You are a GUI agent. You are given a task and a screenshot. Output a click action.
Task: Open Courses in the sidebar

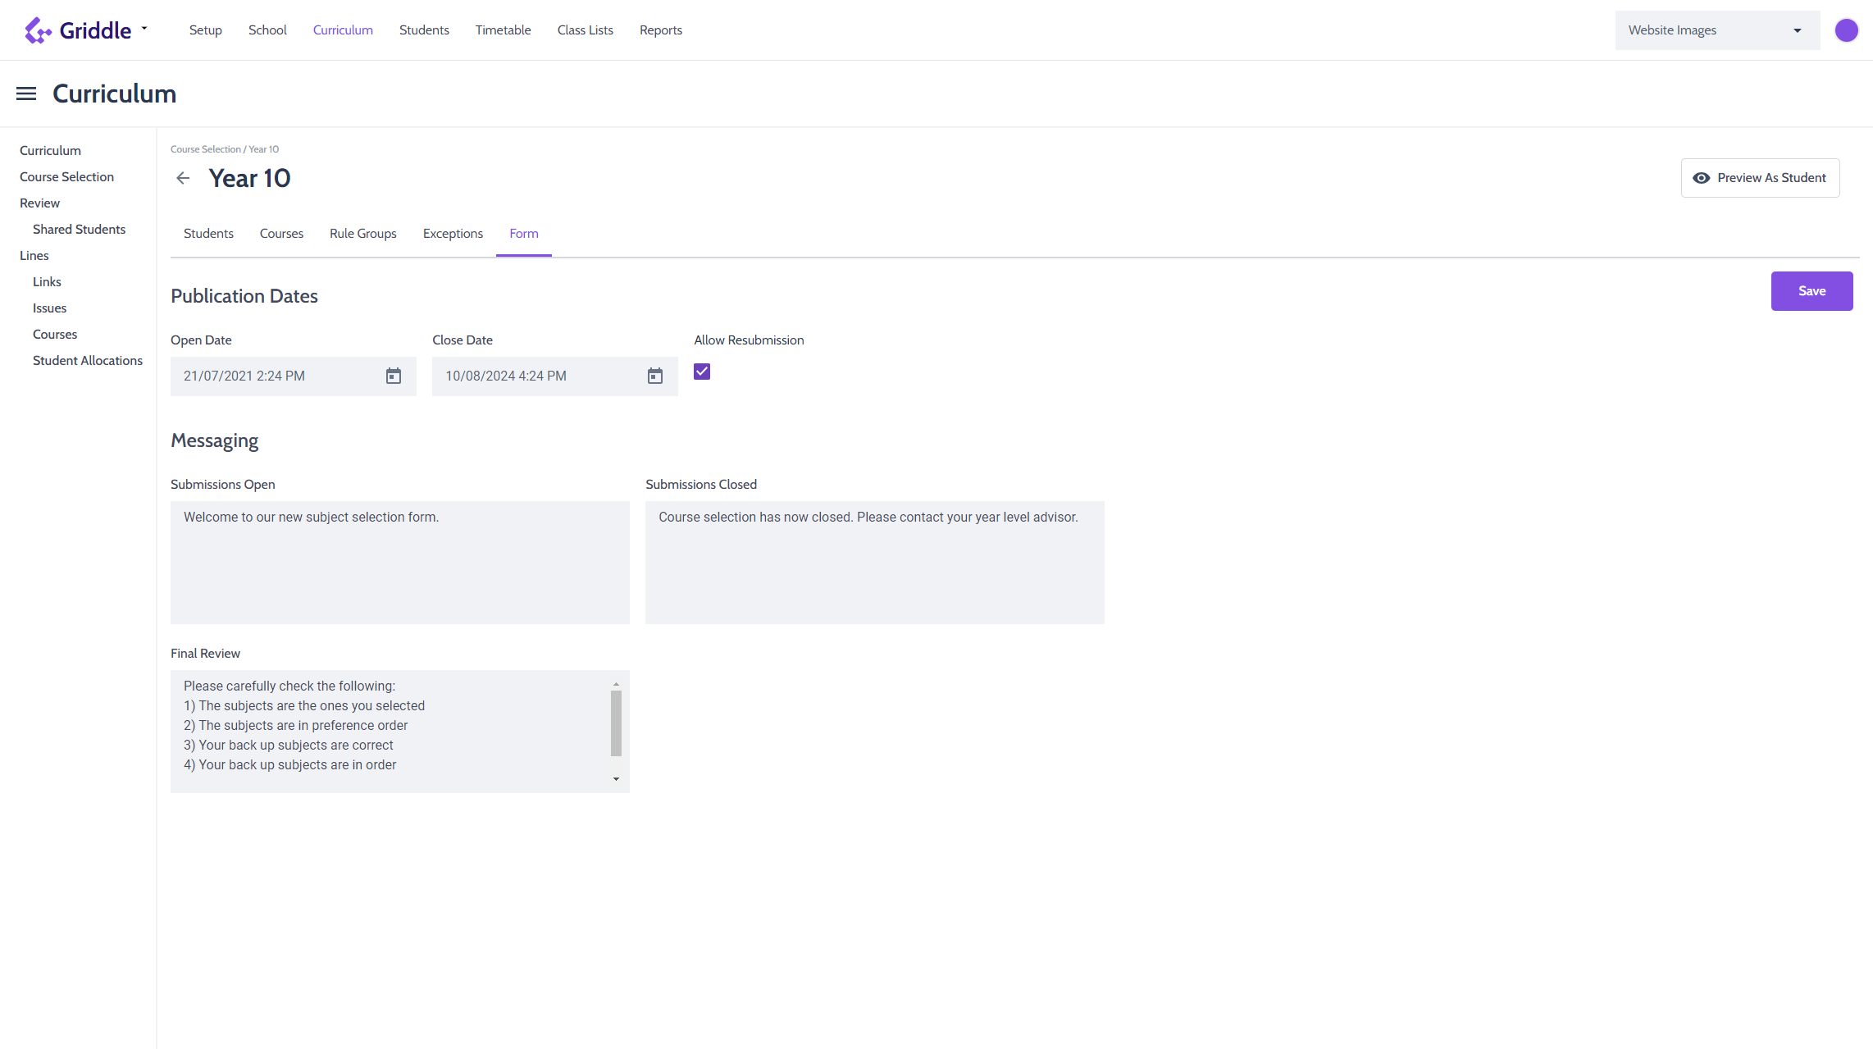(55, 335)
